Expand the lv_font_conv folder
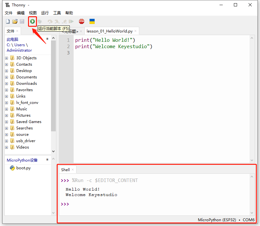Image resolution: width=260 pixels, height=226 pixels. pyautogui.click(x=6, y=103)
